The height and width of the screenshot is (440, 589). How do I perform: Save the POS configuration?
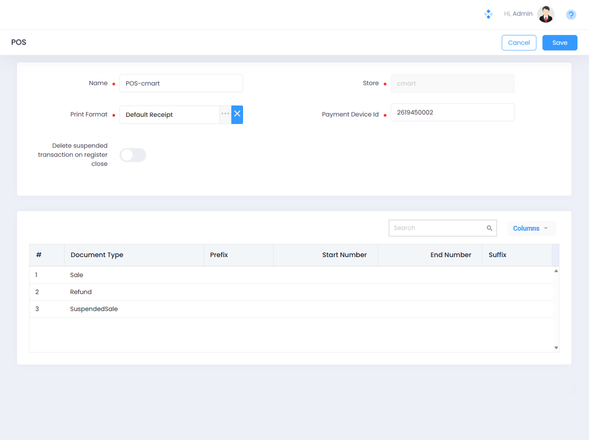point(559,43)
